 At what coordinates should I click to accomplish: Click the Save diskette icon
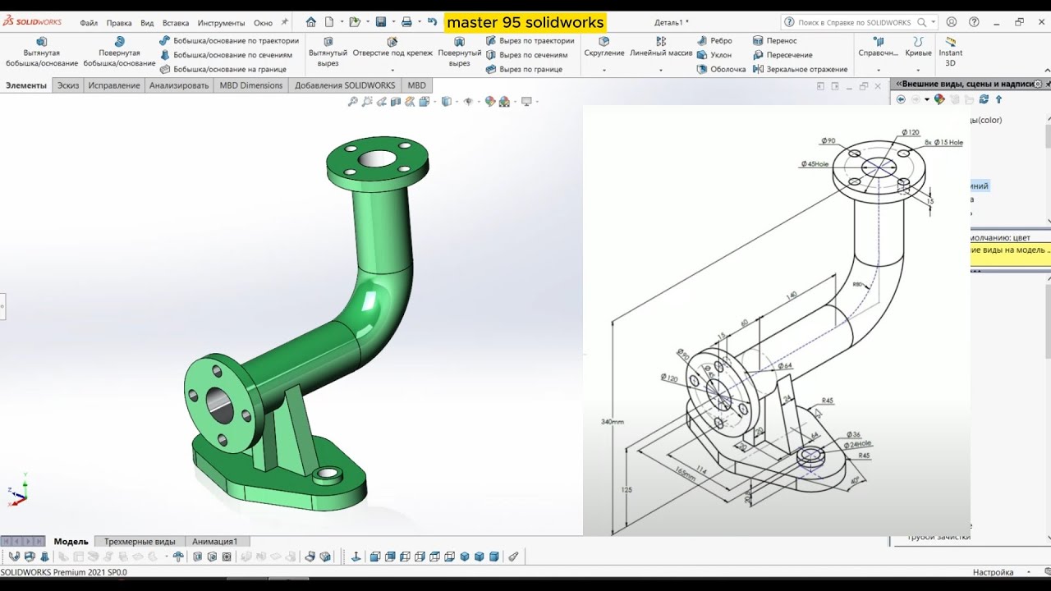pyautogui.click(x=381, y=22)
